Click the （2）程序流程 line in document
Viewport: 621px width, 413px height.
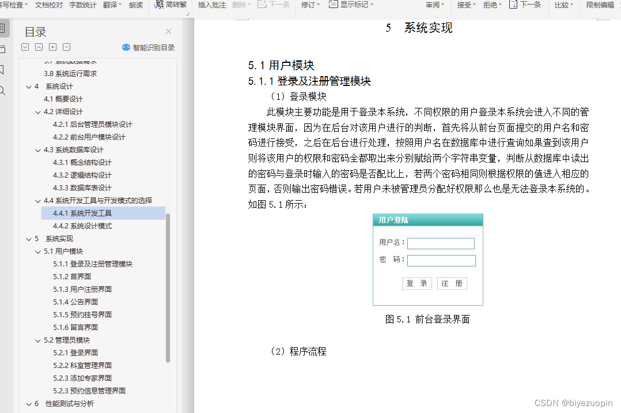coord(298,351)
